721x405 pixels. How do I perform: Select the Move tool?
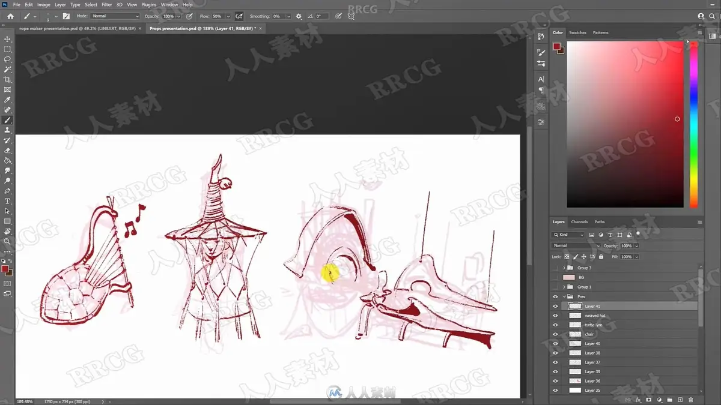pyautogui.click(x=7, y=39)
